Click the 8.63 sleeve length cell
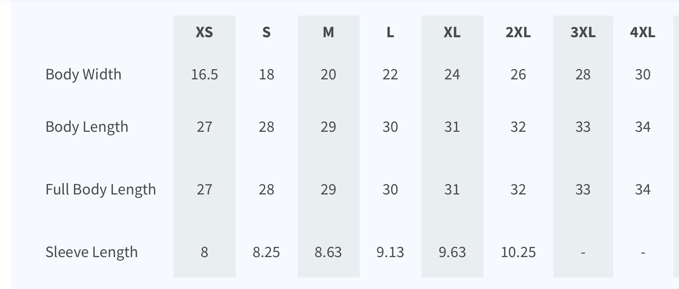Viewport: 679px width, 289px height. pyautogui.click(x=328, y=252)
